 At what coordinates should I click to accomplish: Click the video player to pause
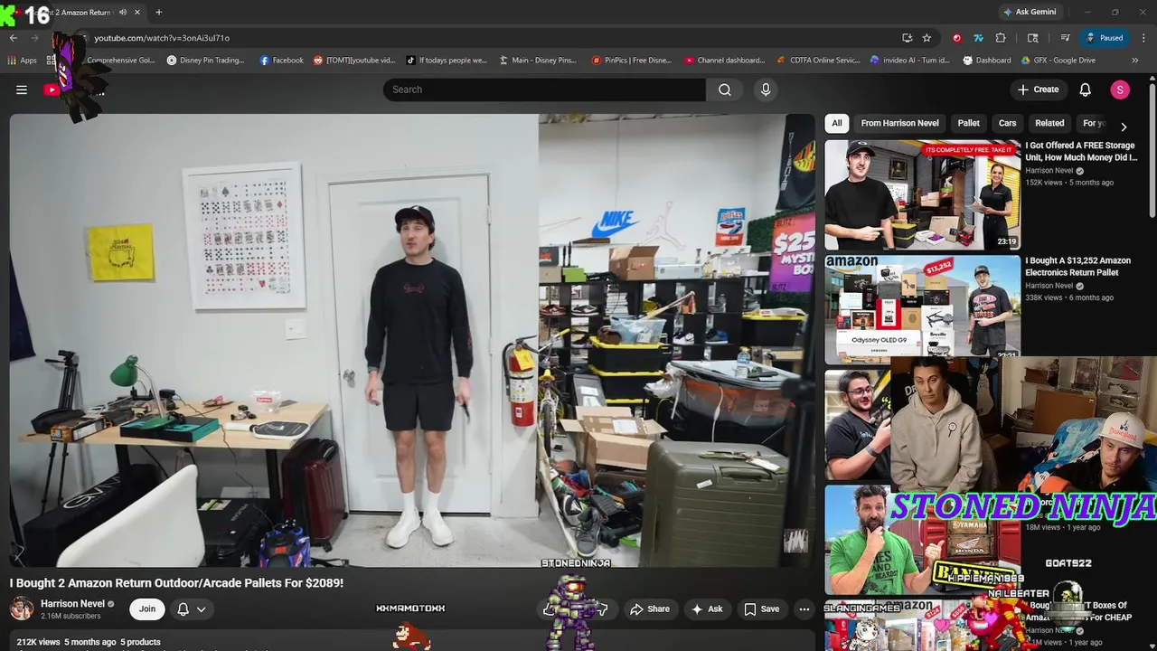pyautogui.click(x=411, y=340)
